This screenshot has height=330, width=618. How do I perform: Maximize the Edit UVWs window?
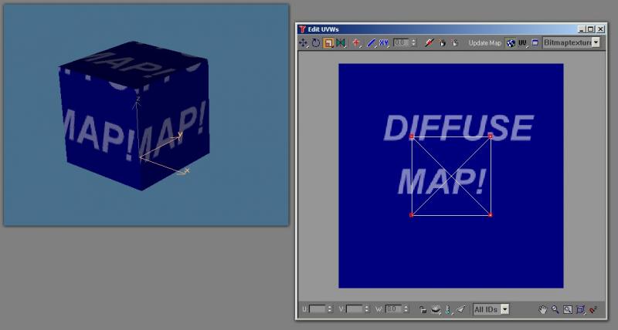[x=590, y=29]
